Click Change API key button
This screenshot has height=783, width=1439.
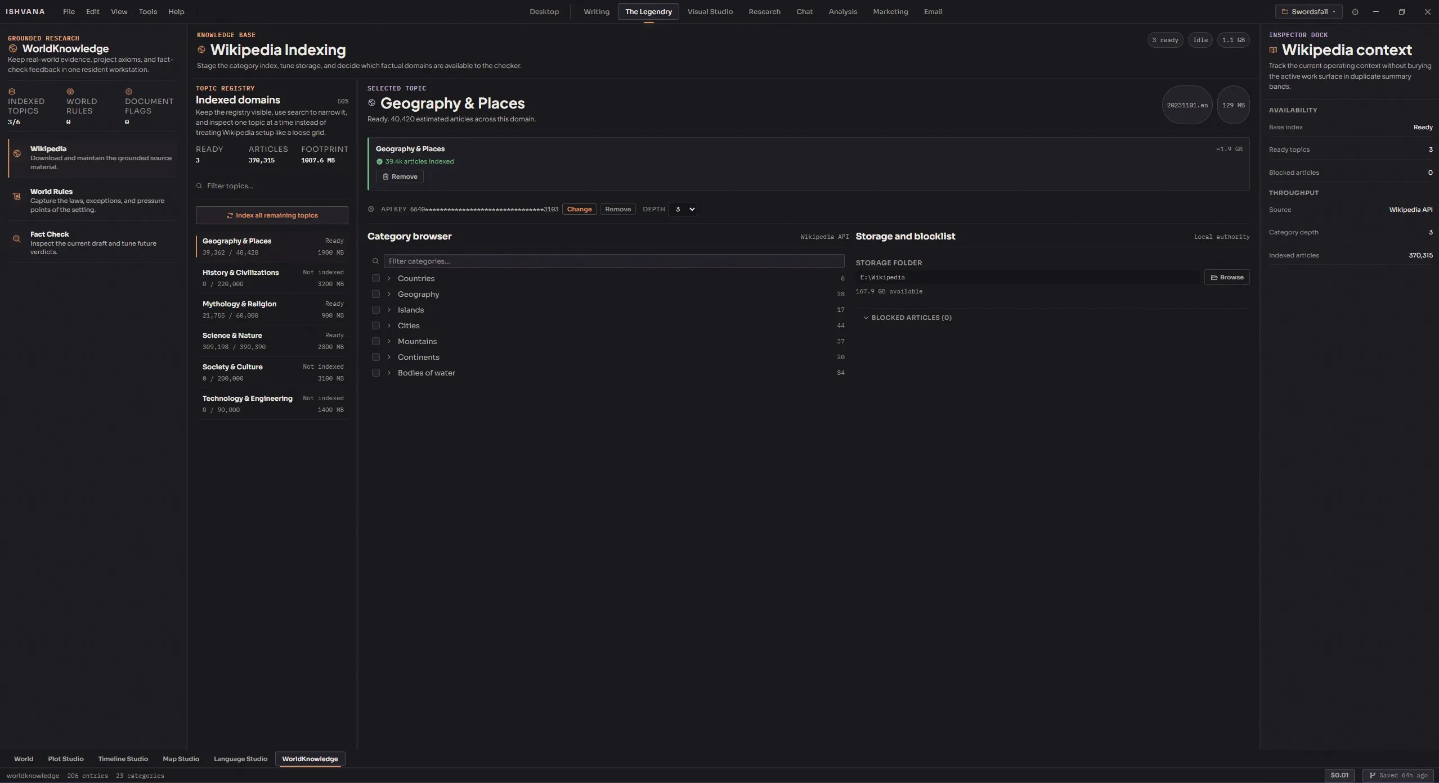click(579, 209)
